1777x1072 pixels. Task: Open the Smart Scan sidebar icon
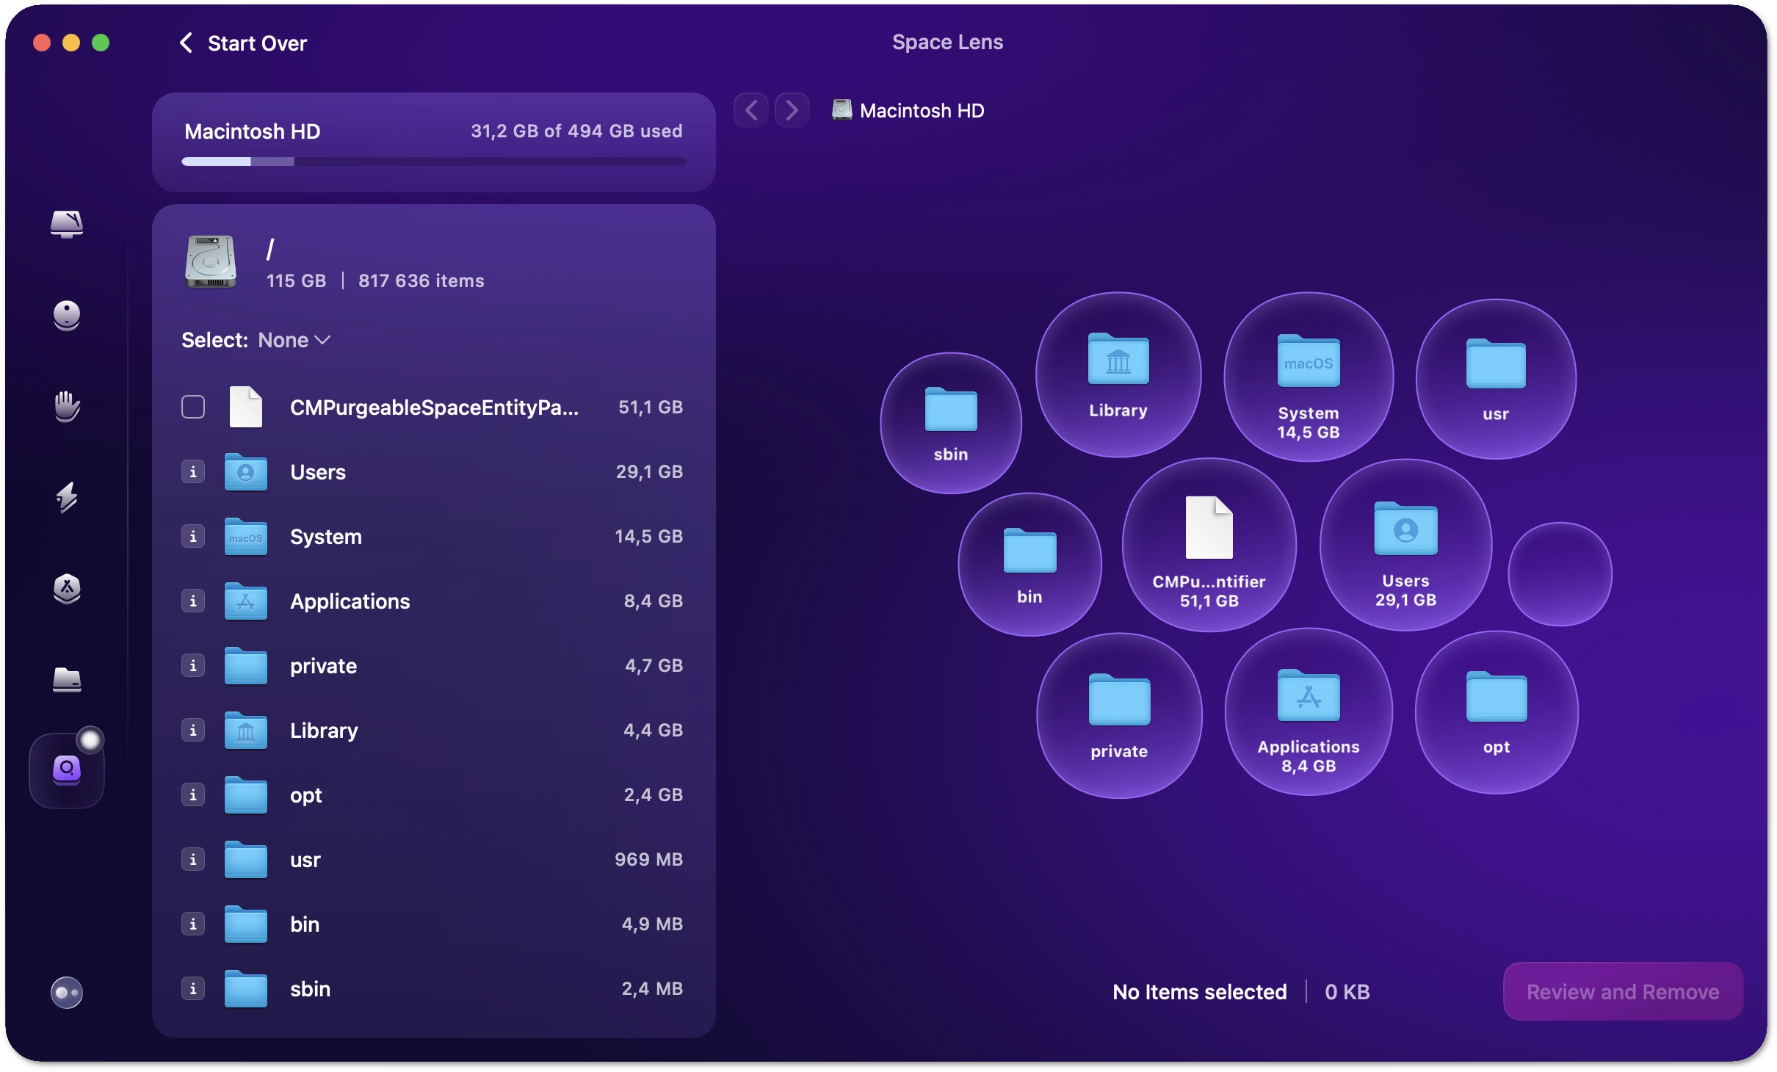coord(66,224)
